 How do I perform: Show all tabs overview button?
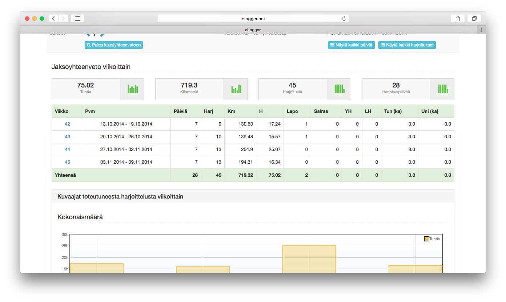click(x=474, y=18)
